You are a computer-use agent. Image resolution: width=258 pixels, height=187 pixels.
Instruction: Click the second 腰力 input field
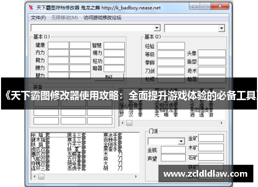pyautogui.click(x=80, y=68)
